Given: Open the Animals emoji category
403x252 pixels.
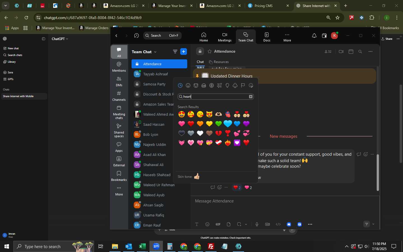Looking at the screenshot, I should pyautogui.click(x=196, y=85).
